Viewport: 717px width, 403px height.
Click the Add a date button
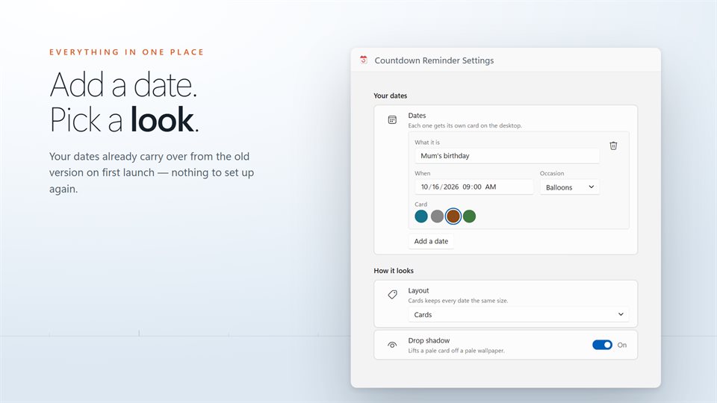pos(431,241)
